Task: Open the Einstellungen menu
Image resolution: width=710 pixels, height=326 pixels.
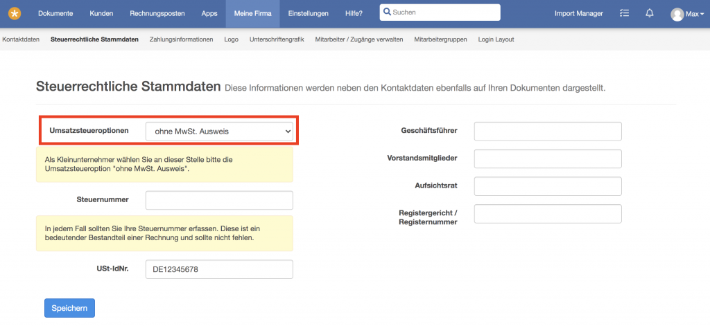Action: (309, 14)
